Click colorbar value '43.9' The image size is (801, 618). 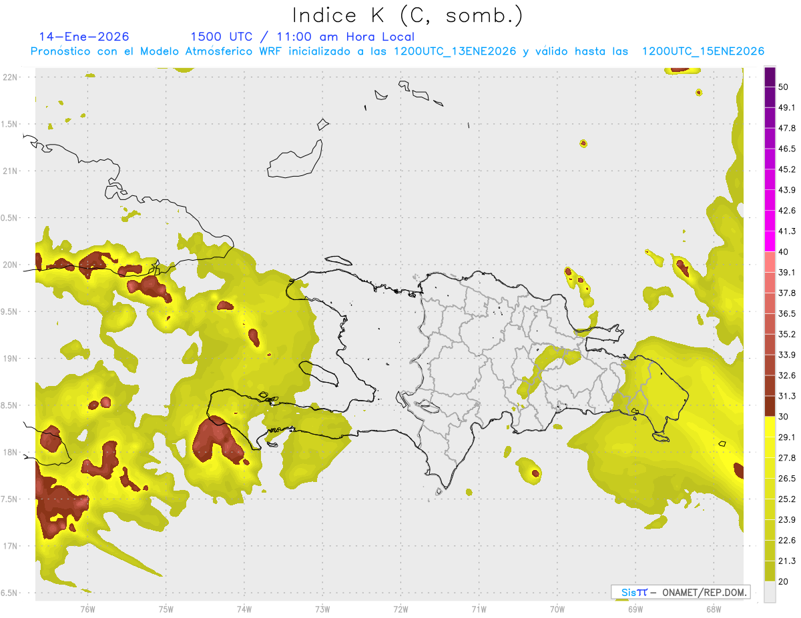tap(787, 190)
